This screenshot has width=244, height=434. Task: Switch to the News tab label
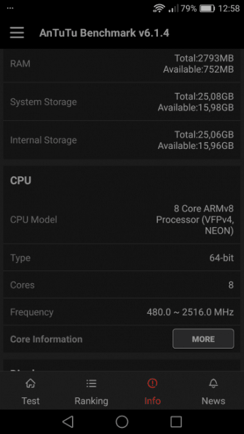click(213, 401)
